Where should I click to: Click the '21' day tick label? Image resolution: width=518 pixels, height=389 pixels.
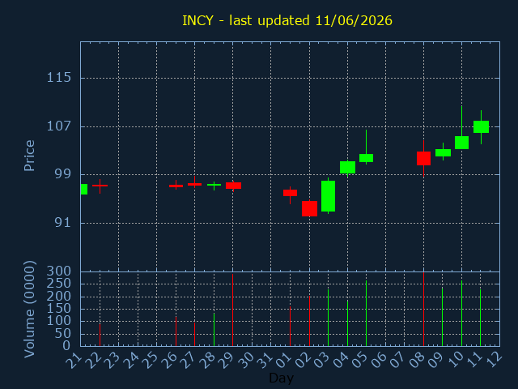tap(74, 361)
